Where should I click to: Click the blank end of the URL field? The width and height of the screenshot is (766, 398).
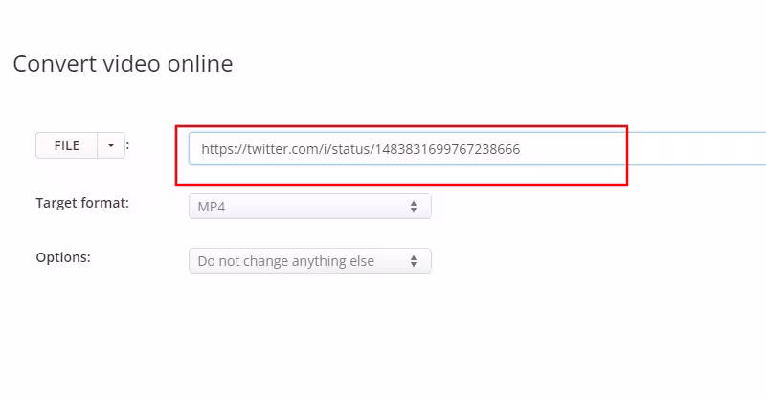click(670, 149)
